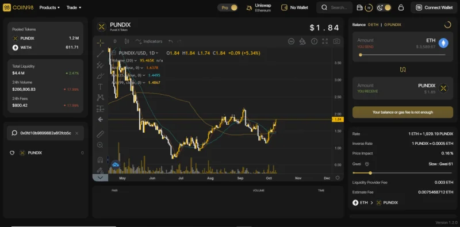Click the swap direction icon
The height and width of the screenshot is (227, 460).
coord(403,70)
